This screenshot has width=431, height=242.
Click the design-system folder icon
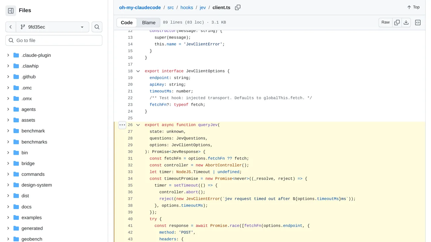point(16,185)
